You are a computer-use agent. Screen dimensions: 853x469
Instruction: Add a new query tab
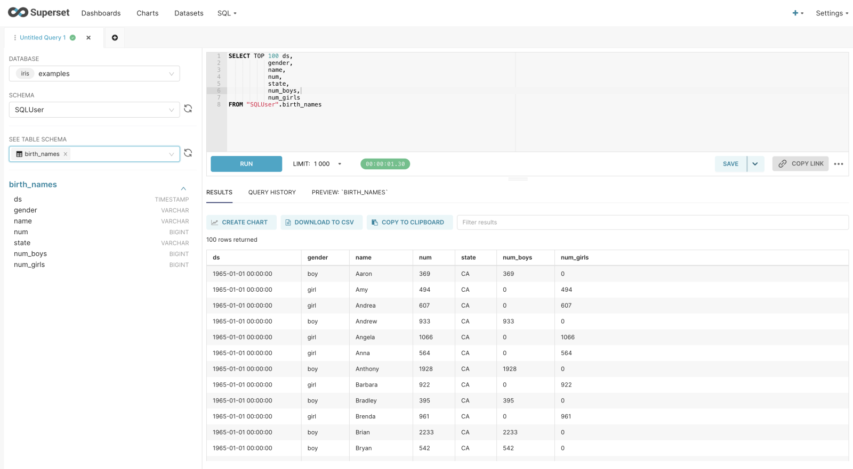pos(115,38)
